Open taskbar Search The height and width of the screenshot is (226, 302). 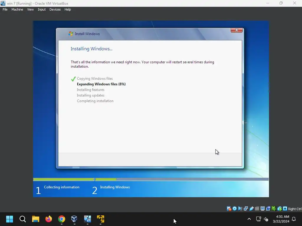click(x=22, y=219)
